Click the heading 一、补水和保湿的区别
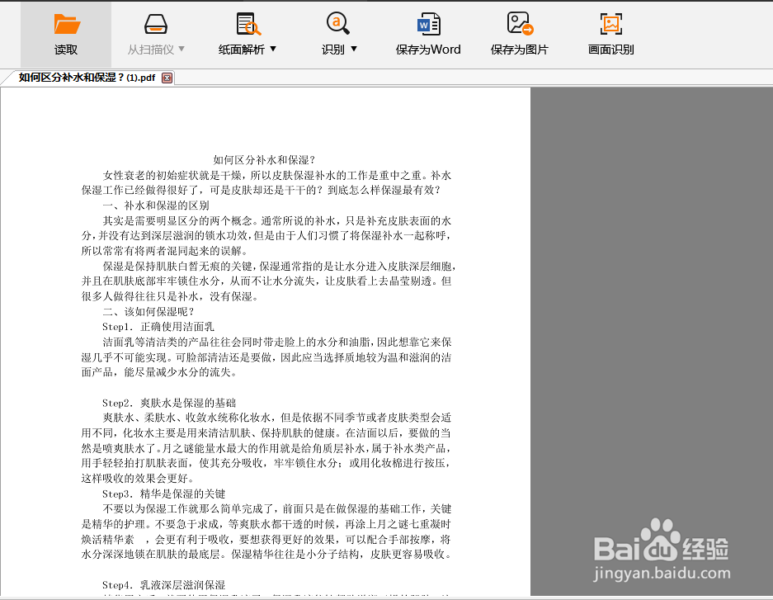 pos(156,206)
